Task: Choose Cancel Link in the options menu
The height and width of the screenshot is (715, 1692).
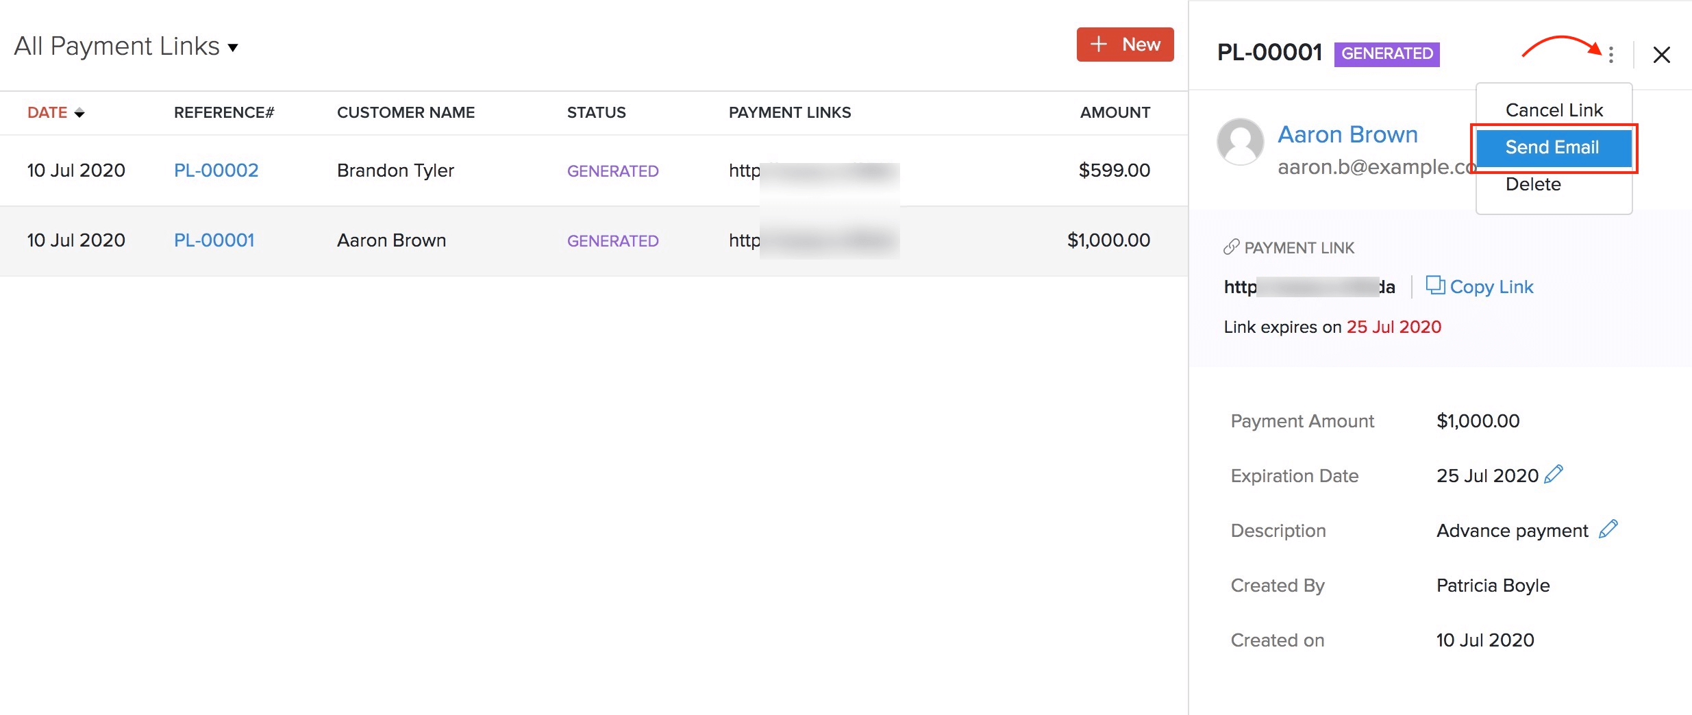Action: 1552,110
